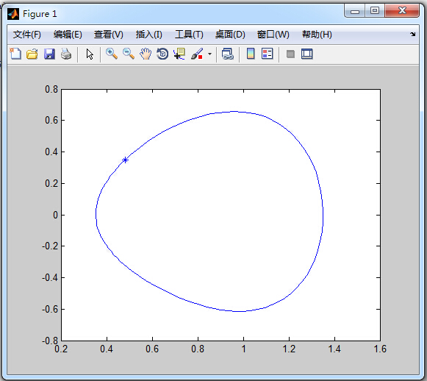
Task: Select the Pan hand tool
Action: coord(146,54)
